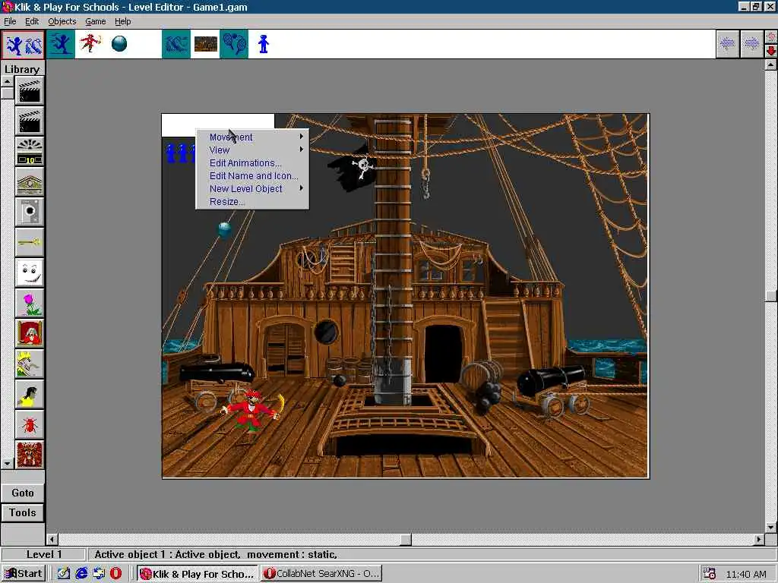Select the pink flower library icon
The image size is (778, 583).
click(x=30, y=303)
